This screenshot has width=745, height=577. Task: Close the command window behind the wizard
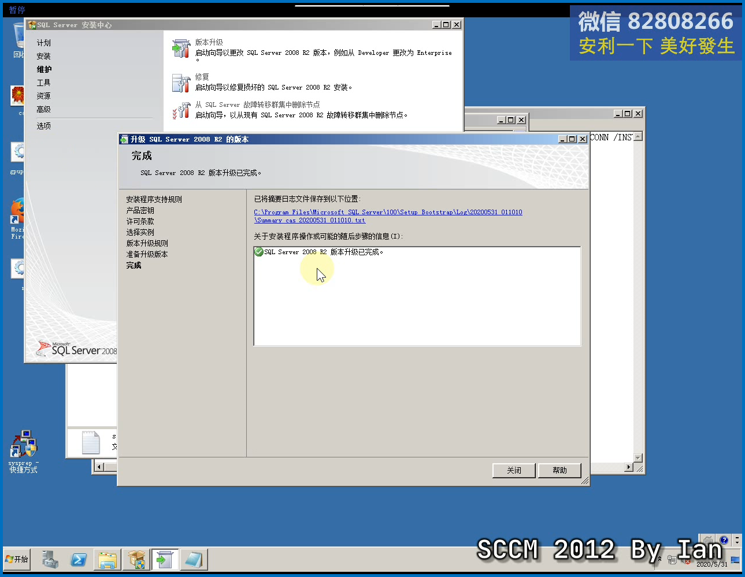(x=638, y=114)
